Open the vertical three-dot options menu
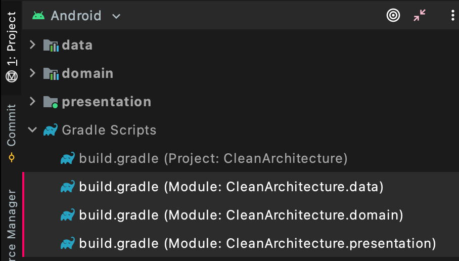The height and width of the screenshot is (261, 459). click(452, 15)
